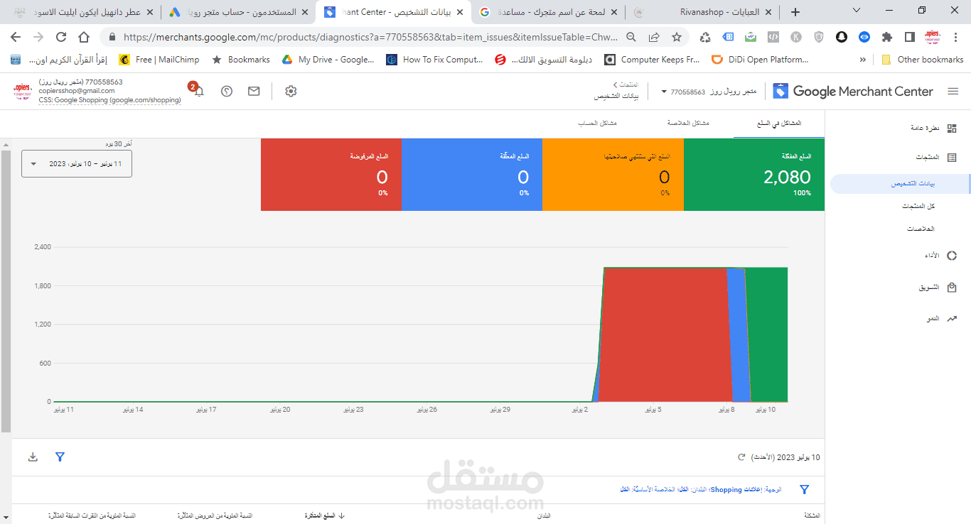
Task: Open the Overview (نظرة عامة) sidebar icon
Action: (x=952, y=129)
